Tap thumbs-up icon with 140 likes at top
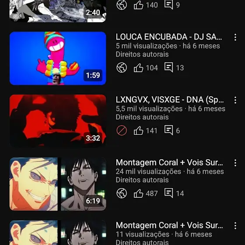Screen dimensions: 245x245 pos(138,5)
